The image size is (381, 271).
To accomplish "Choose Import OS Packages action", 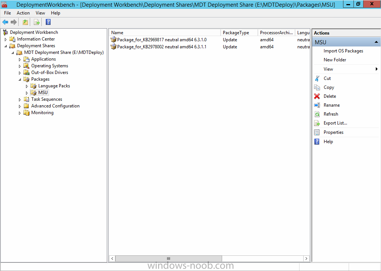I will (343, 51).
